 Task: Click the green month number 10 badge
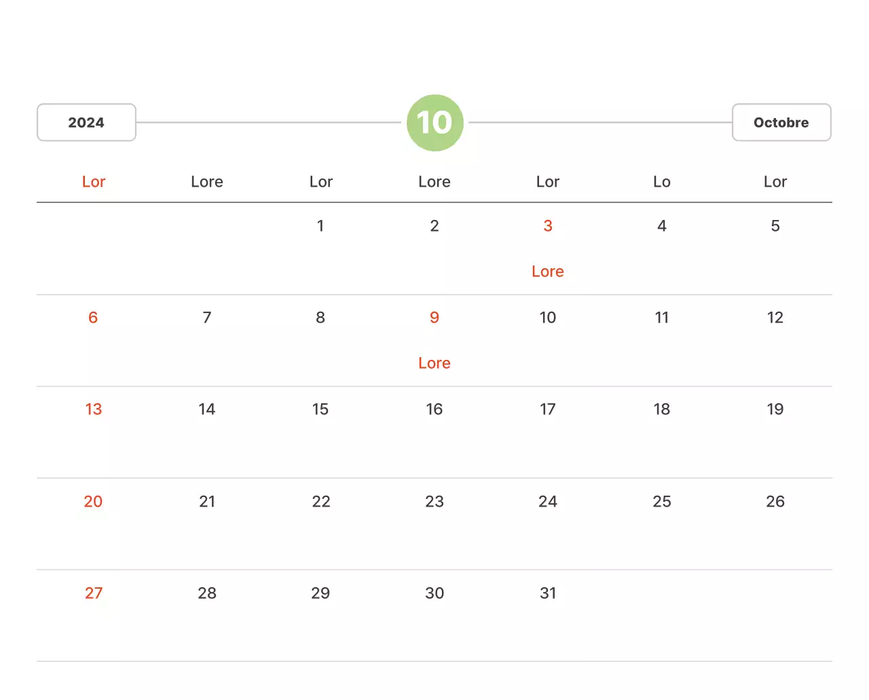434,123
